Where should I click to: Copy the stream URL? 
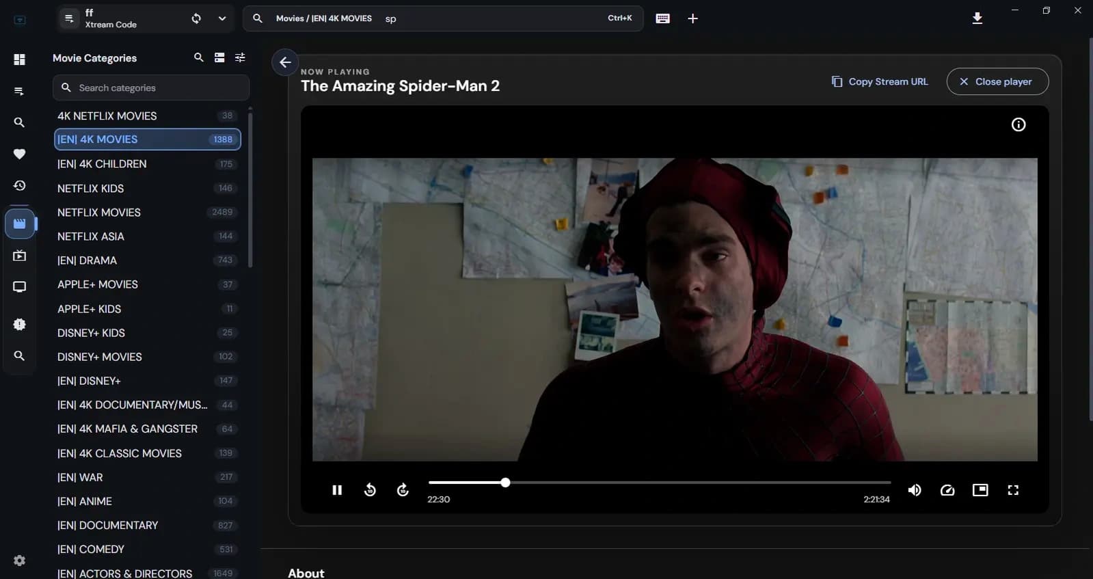[x=880, y=81]
